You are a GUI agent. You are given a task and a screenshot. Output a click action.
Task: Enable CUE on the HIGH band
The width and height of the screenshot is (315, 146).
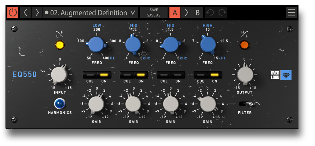click(x=201, y=75)
